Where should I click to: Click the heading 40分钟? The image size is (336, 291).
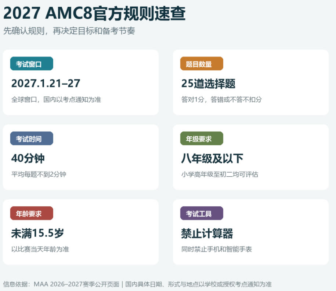(x=28, y=158)
